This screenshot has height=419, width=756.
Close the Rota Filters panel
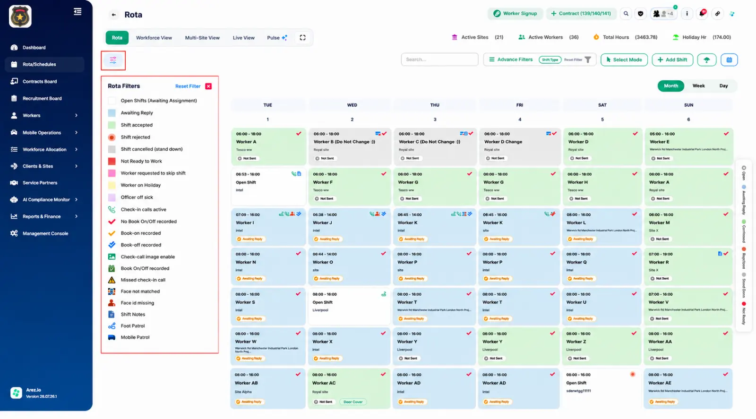tap(208, 86)
